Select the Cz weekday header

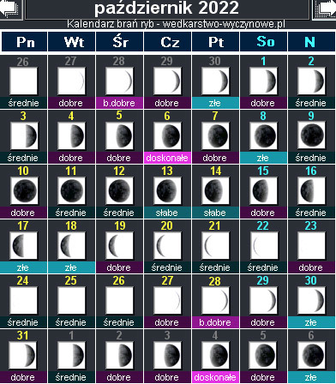[x=168, y=42]
